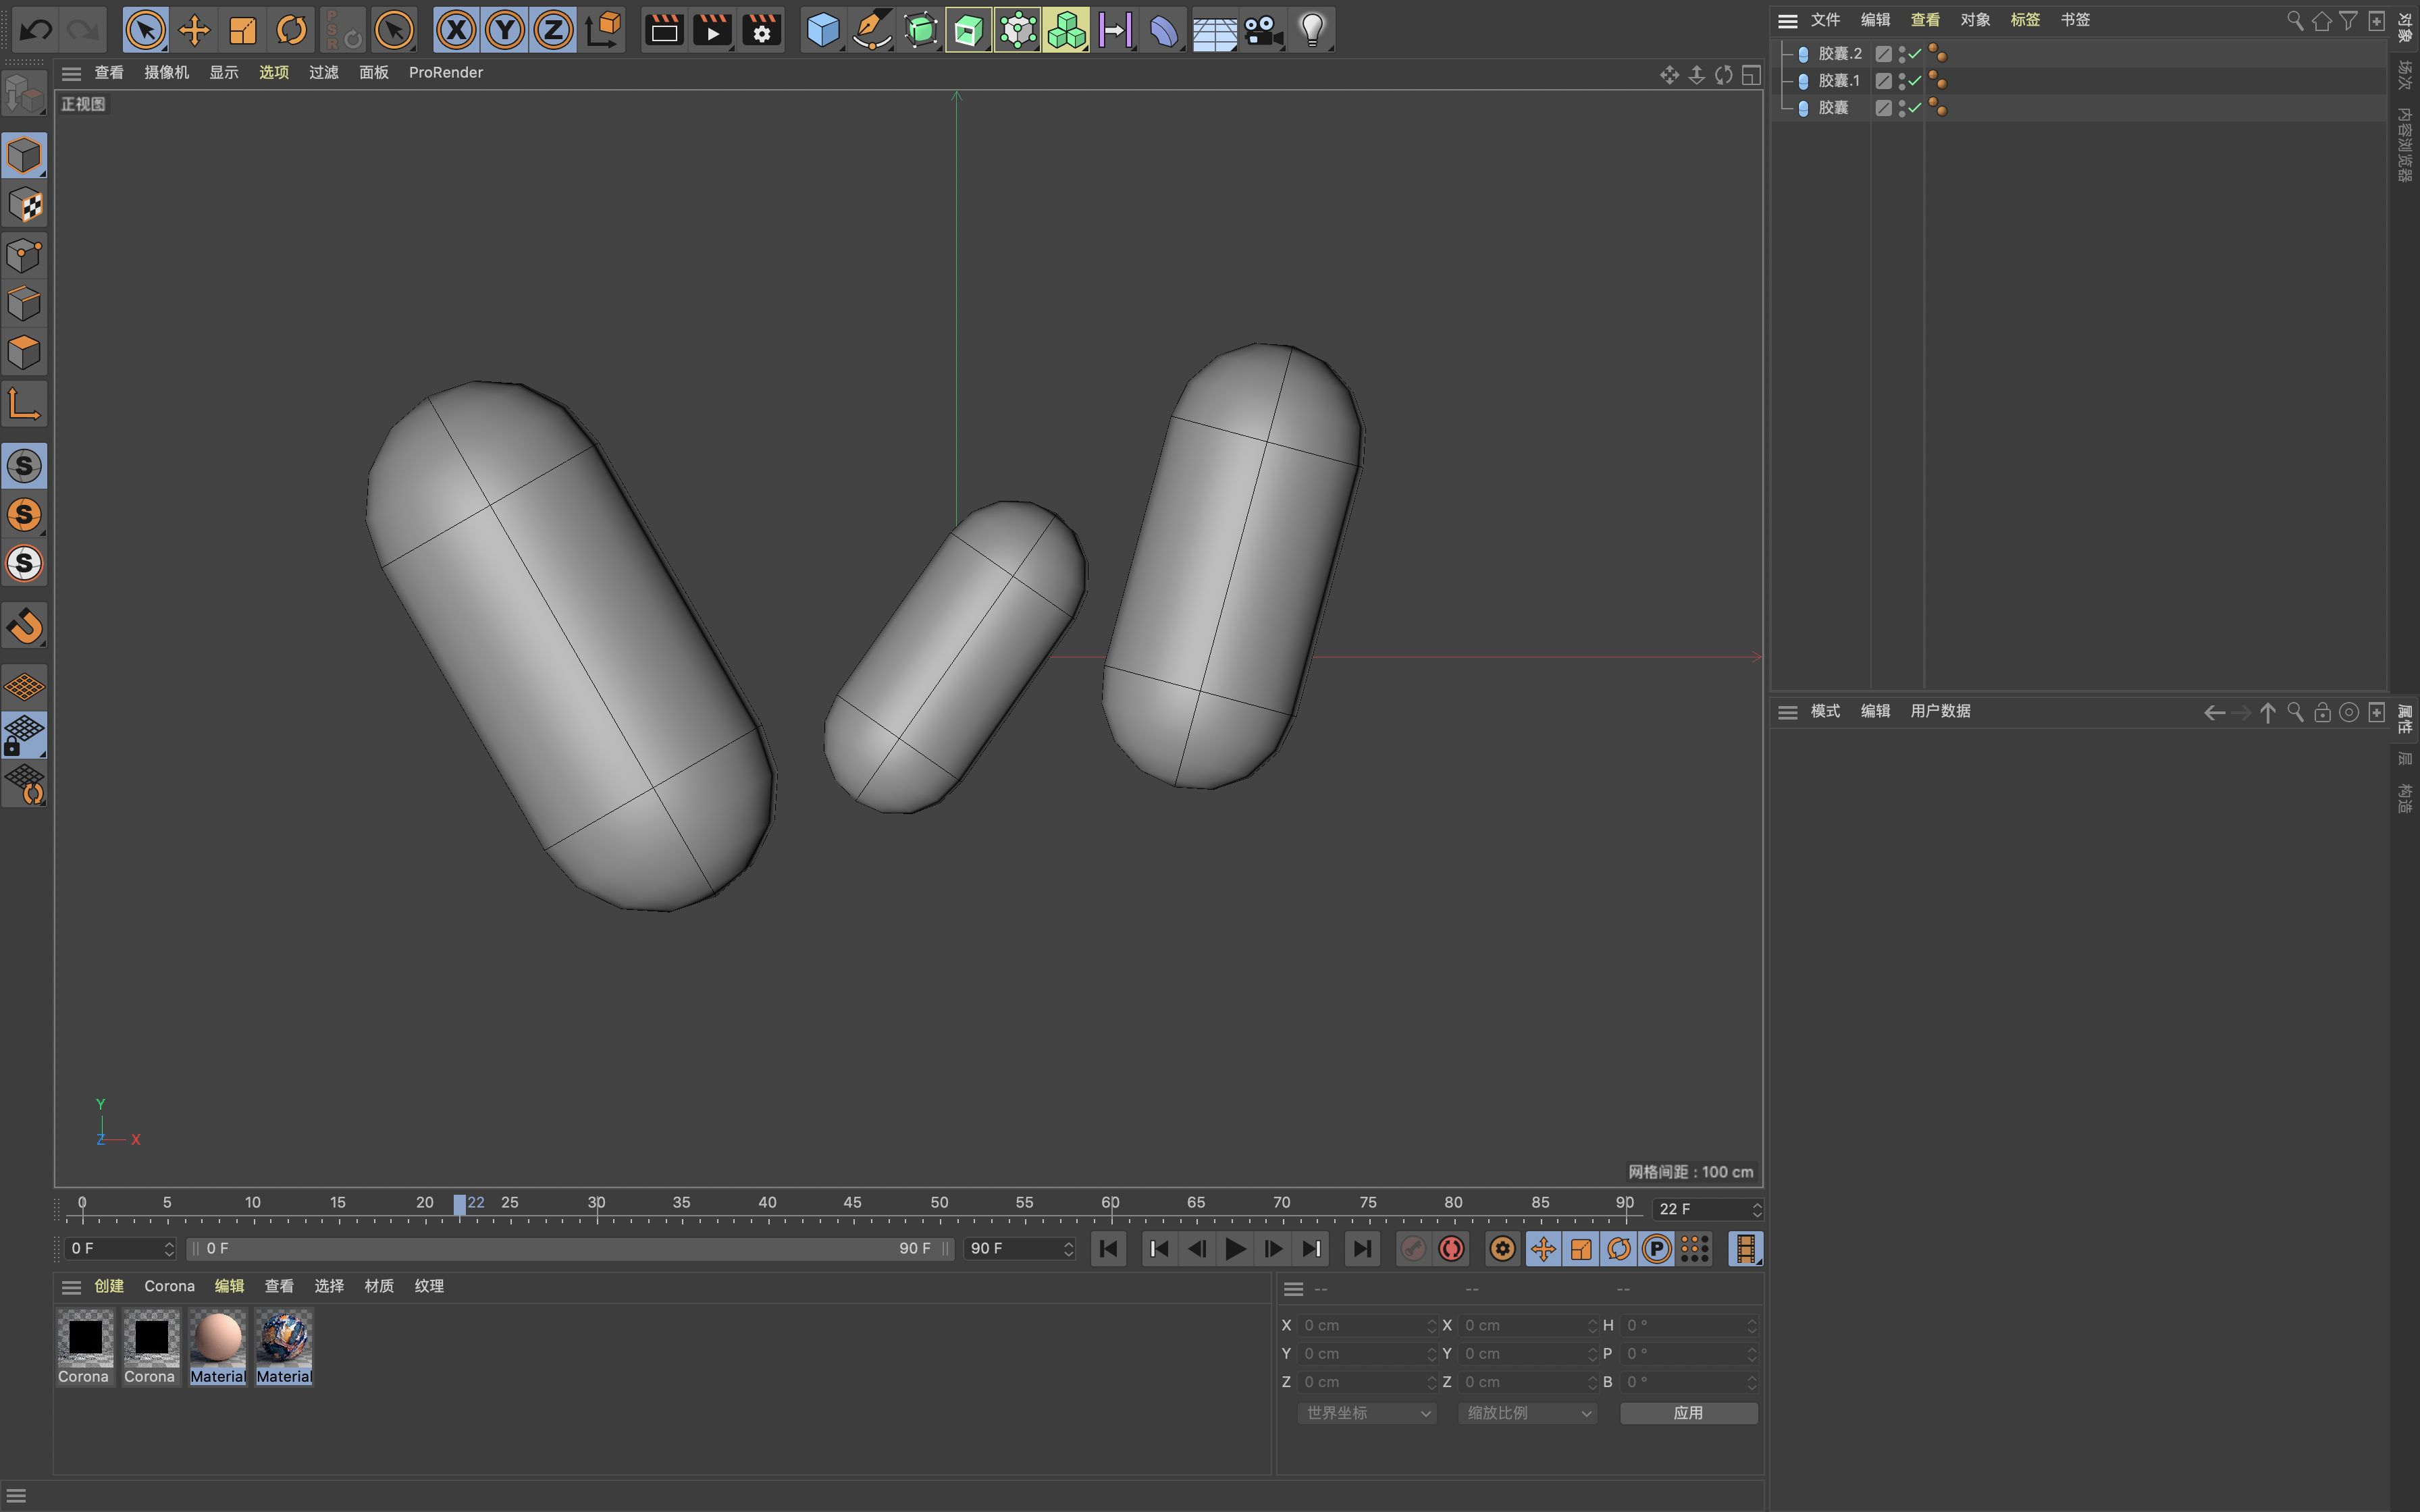The image size is (2420, 1512).
Task: Render to Picture Viewer
Action: pos(712,30)
